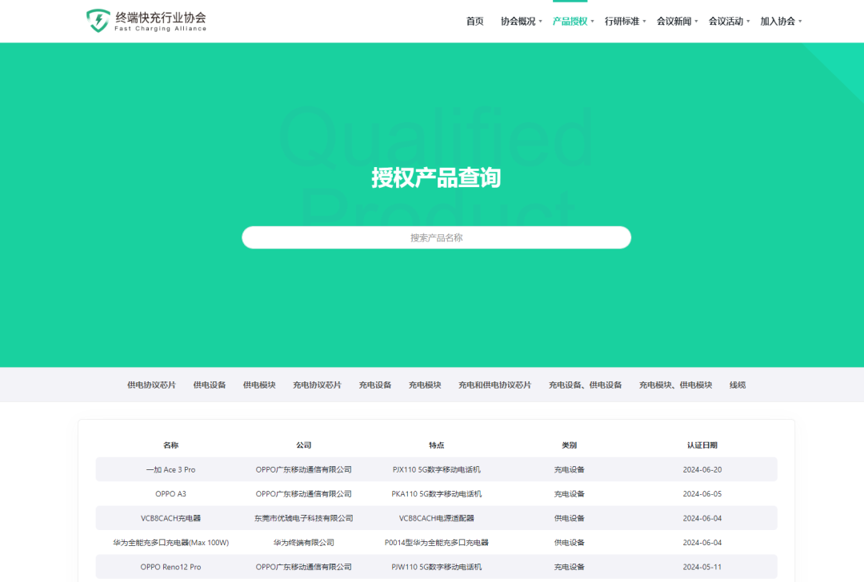Filter by 充电设备、供电设备 category
This screenshot has height=582, width=864.
585,385
